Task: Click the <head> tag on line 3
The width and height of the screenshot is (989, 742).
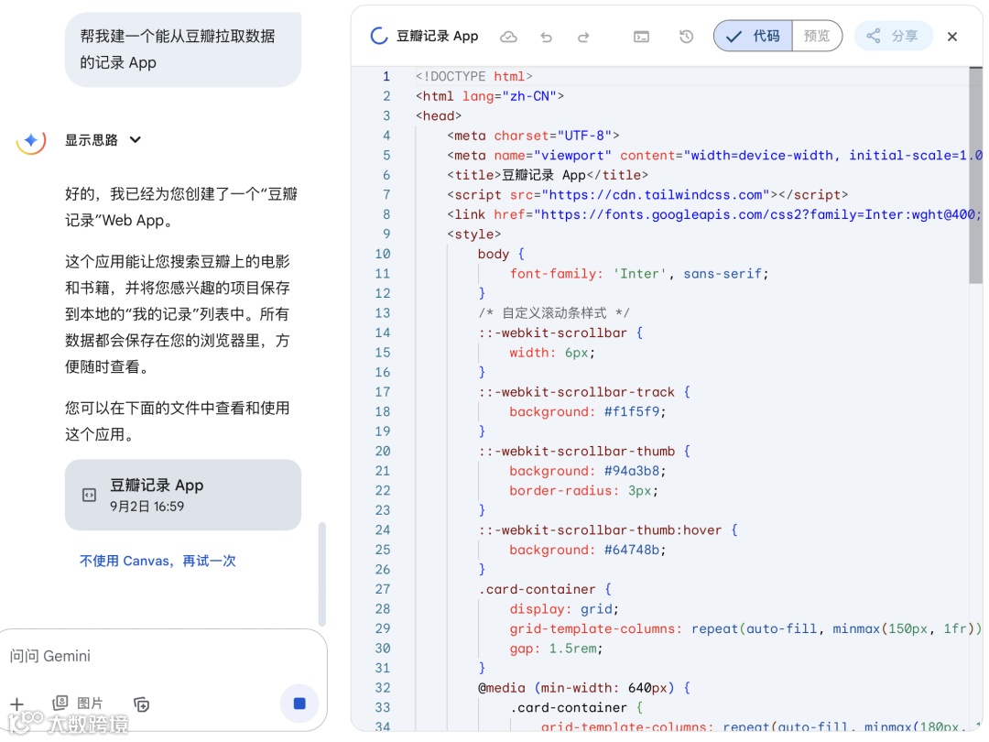Action: click(x=439, y=116)
